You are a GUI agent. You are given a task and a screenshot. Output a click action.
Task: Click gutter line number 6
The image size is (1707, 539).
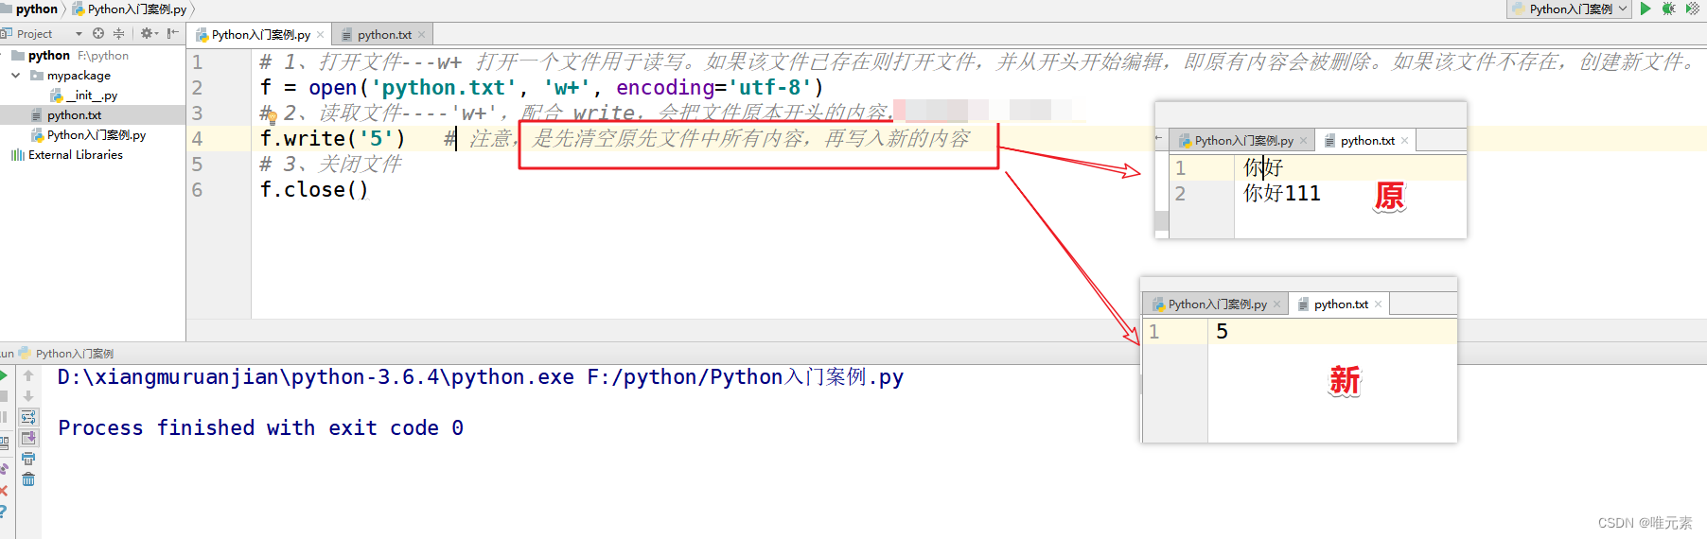[x=198, y=190]
